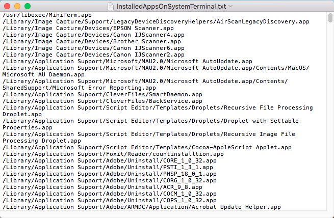The height and width of the screenshot is (218, 334).
Task: Click the document proxy icon in title bar
Action: 111,6
